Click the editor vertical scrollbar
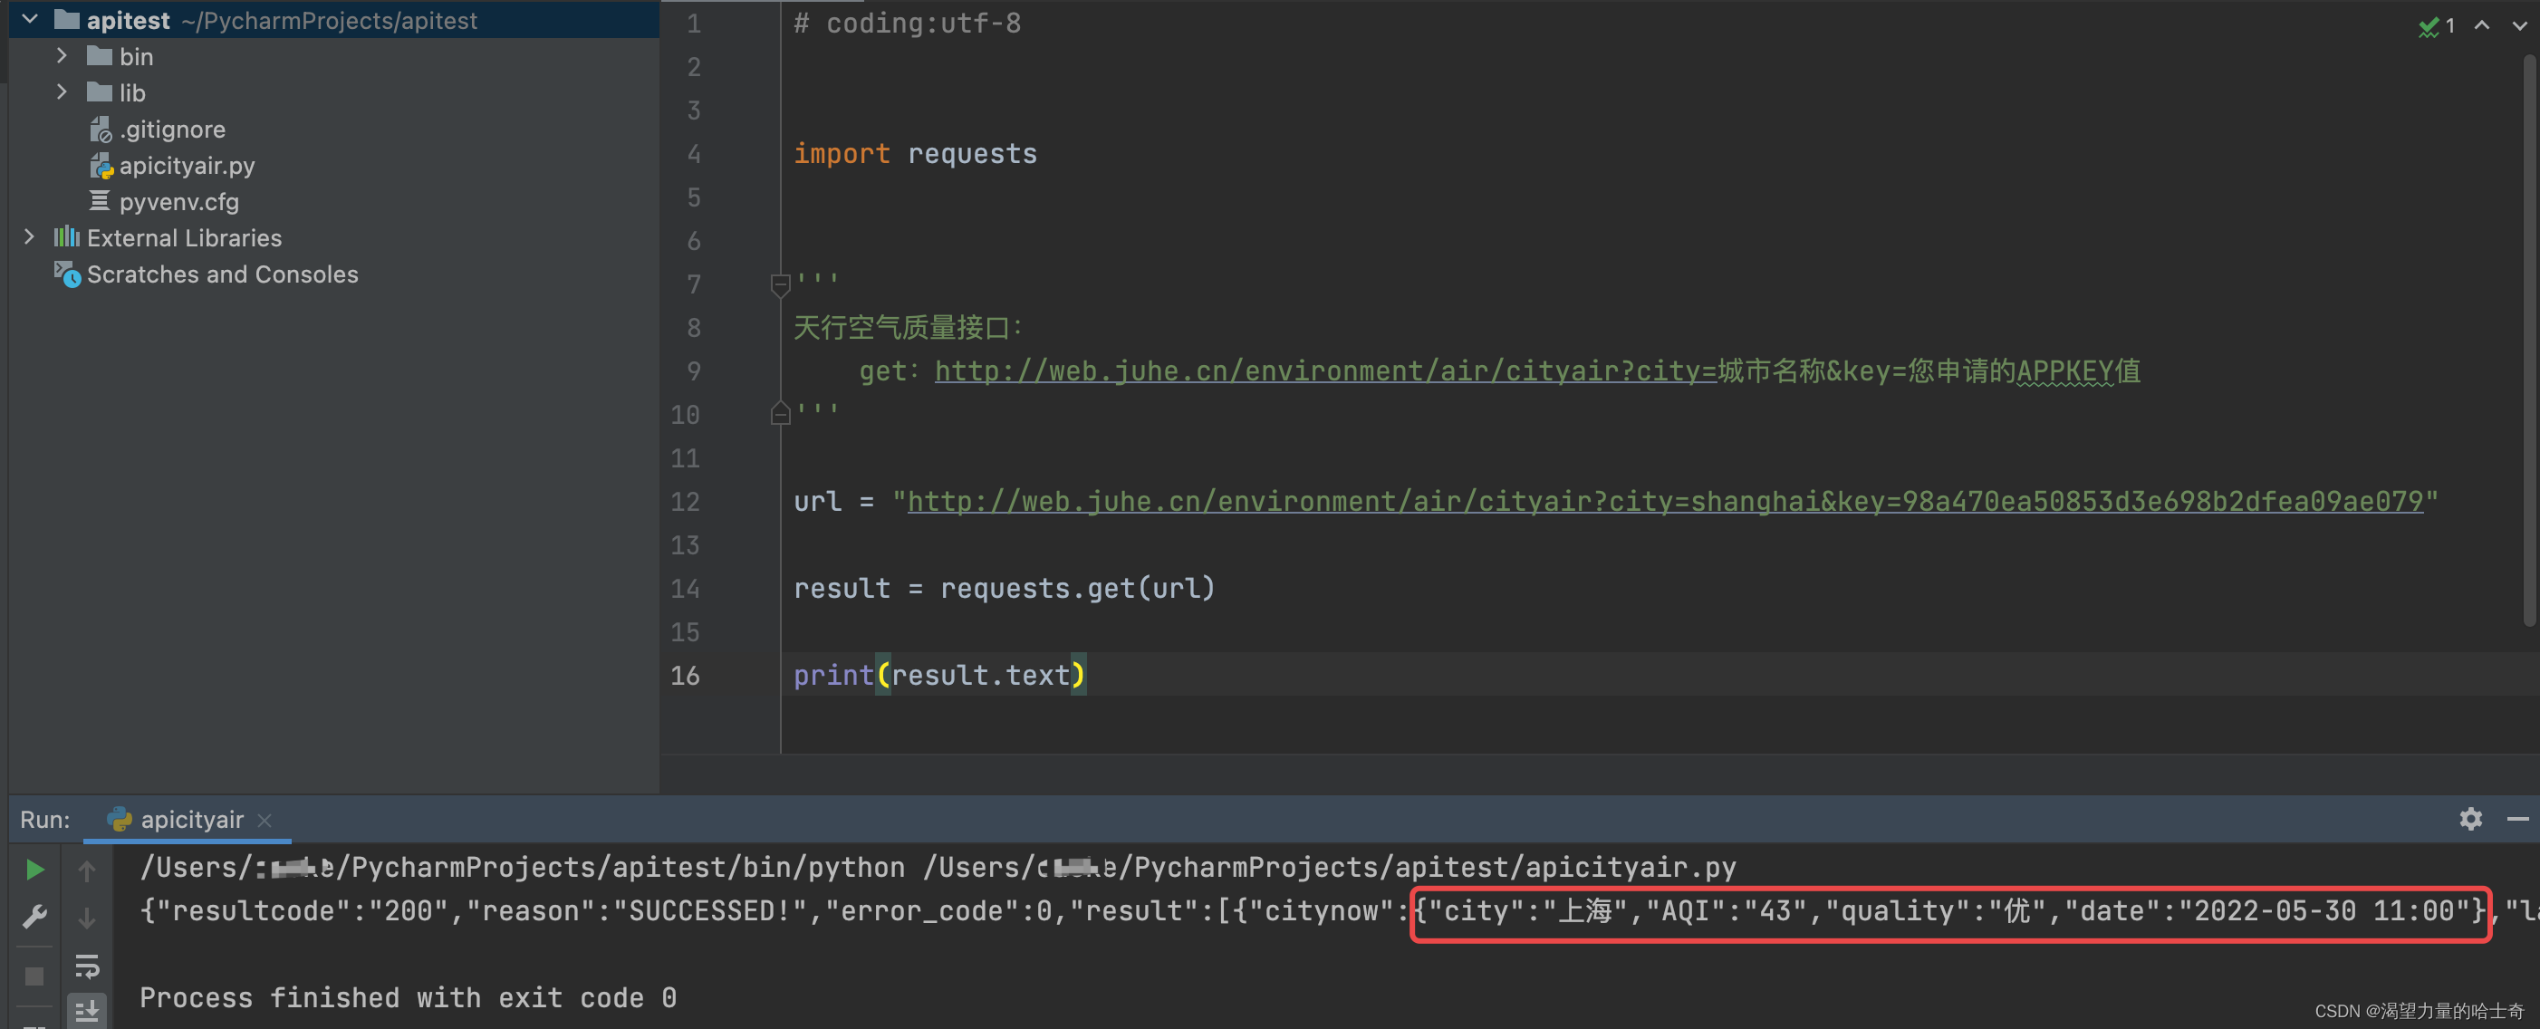The height and width of the screenshot is (1029, 2540). 2529,340
